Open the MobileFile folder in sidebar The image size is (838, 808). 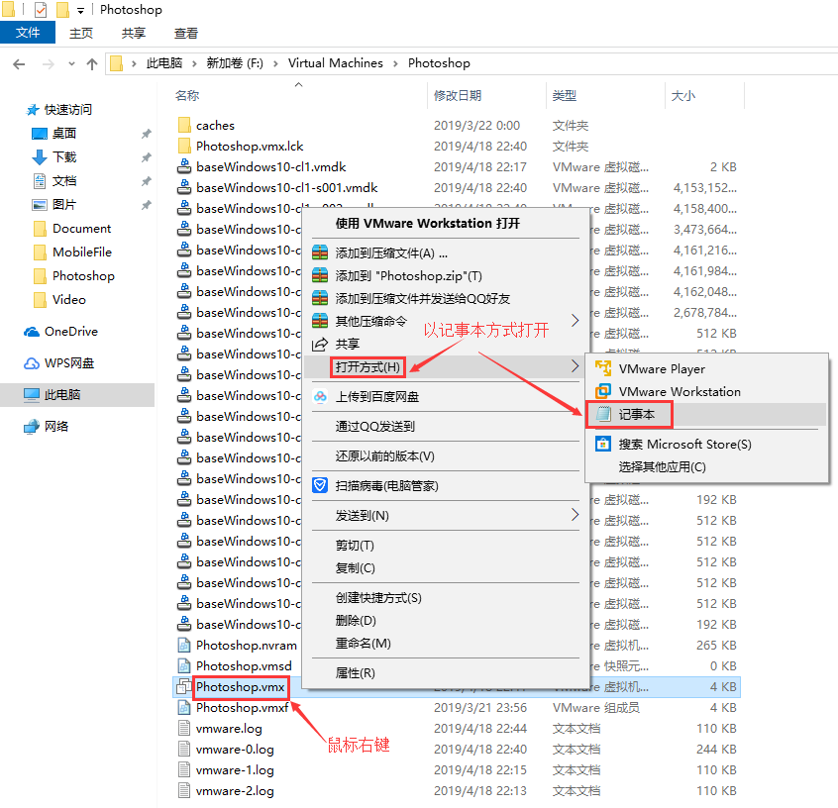[x=82, y=252]
